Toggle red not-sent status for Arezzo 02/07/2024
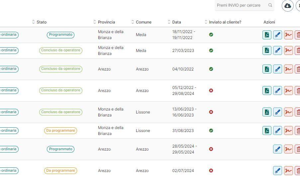 click(211, 171)
